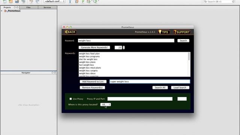Click the Proxy IP input field
This screenshot has width=240, height=135.
[140, 99]
